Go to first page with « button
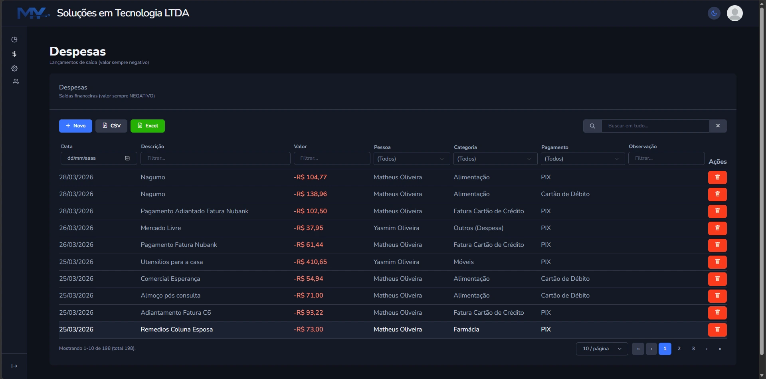Viewport: 766px width, 379px height. coord(638,349)
